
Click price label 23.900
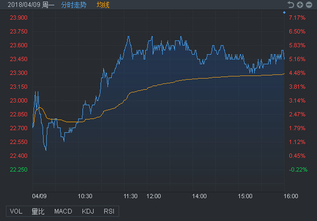coord(18,18)
